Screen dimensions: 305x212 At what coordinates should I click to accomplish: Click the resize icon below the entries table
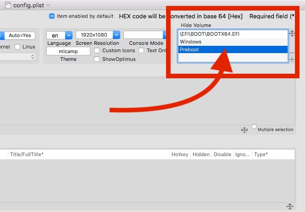(290, 207)
